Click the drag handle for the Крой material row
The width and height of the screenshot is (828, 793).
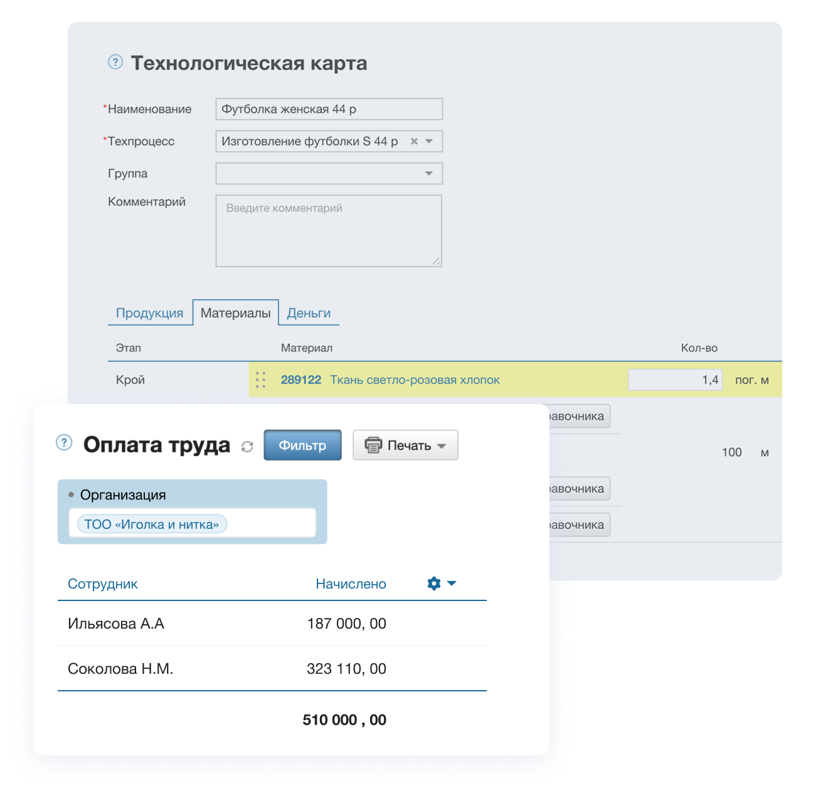pos(261,380)
